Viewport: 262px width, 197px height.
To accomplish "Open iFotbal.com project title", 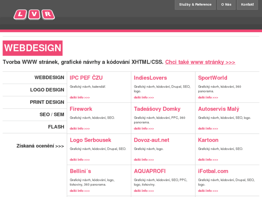I will [213, 171].
